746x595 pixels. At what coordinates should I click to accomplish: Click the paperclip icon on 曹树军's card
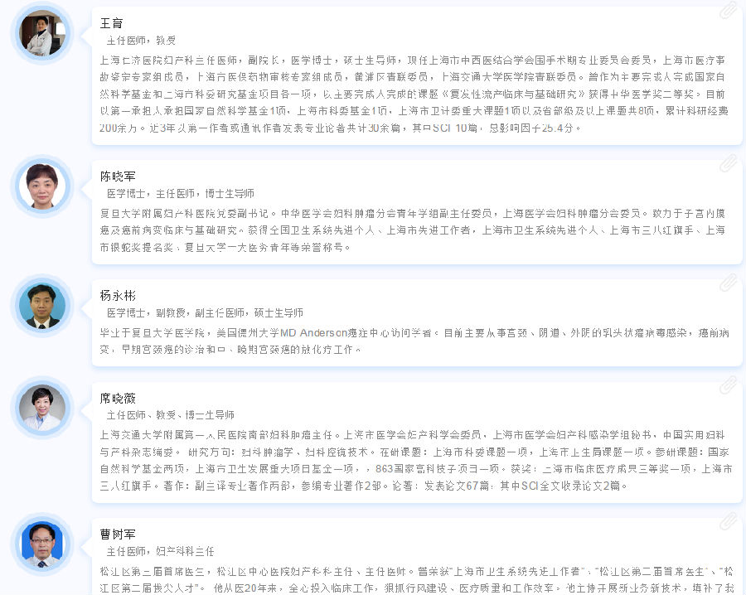point(728,521)
